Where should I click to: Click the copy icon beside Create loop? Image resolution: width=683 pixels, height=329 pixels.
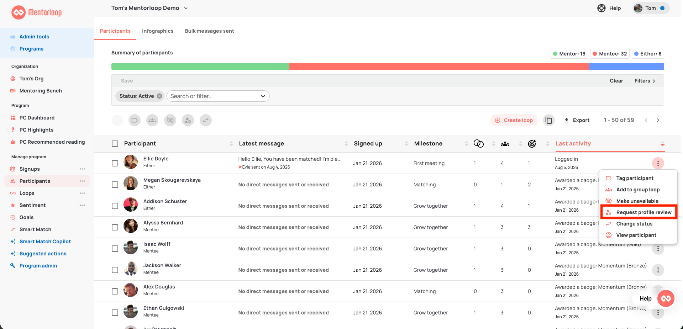pos(549,120)
